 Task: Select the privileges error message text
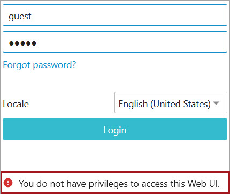119,184
